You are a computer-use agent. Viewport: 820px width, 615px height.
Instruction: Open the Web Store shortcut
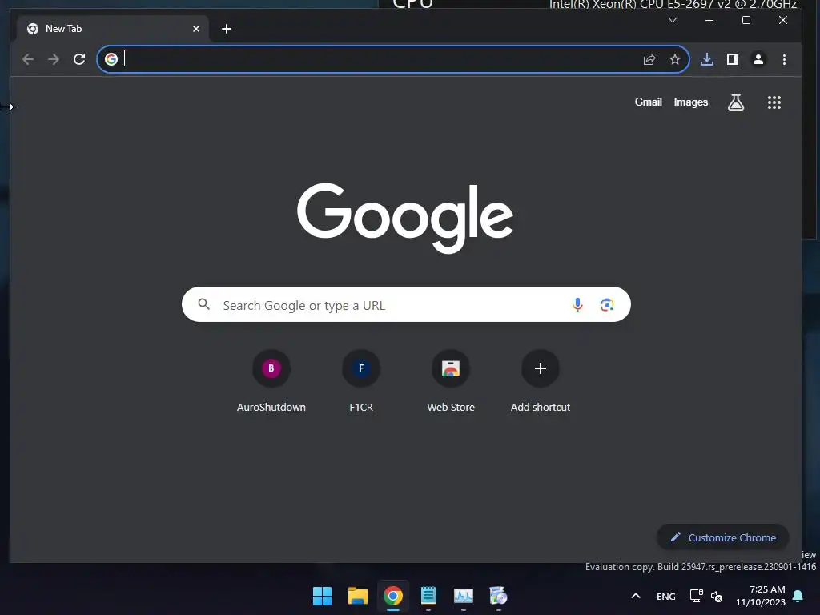pyautogui.click(x=451, y=381)
